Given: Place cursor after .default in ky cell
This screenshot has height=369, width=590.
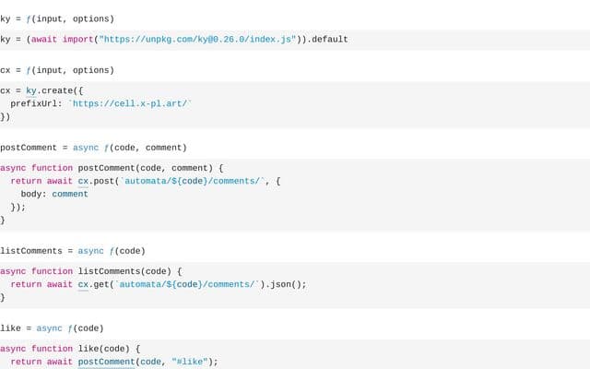Looking at the screenshot, I should pos(348,39).
